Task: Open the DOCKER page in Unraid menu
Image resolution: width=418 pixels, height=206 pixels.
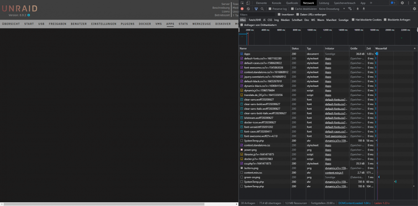Action: point(145,24)
